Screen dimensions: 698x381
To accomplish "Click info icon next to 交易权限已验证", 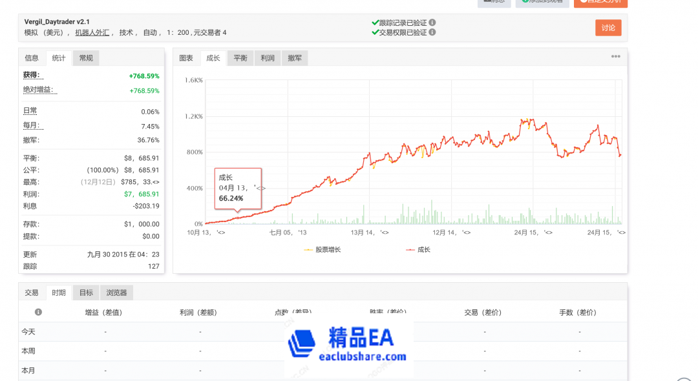I will coord(432,32).
